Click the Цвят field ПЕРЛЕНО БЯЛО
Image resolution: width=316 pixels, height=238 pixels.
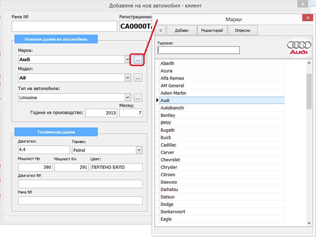coord(117,167)
